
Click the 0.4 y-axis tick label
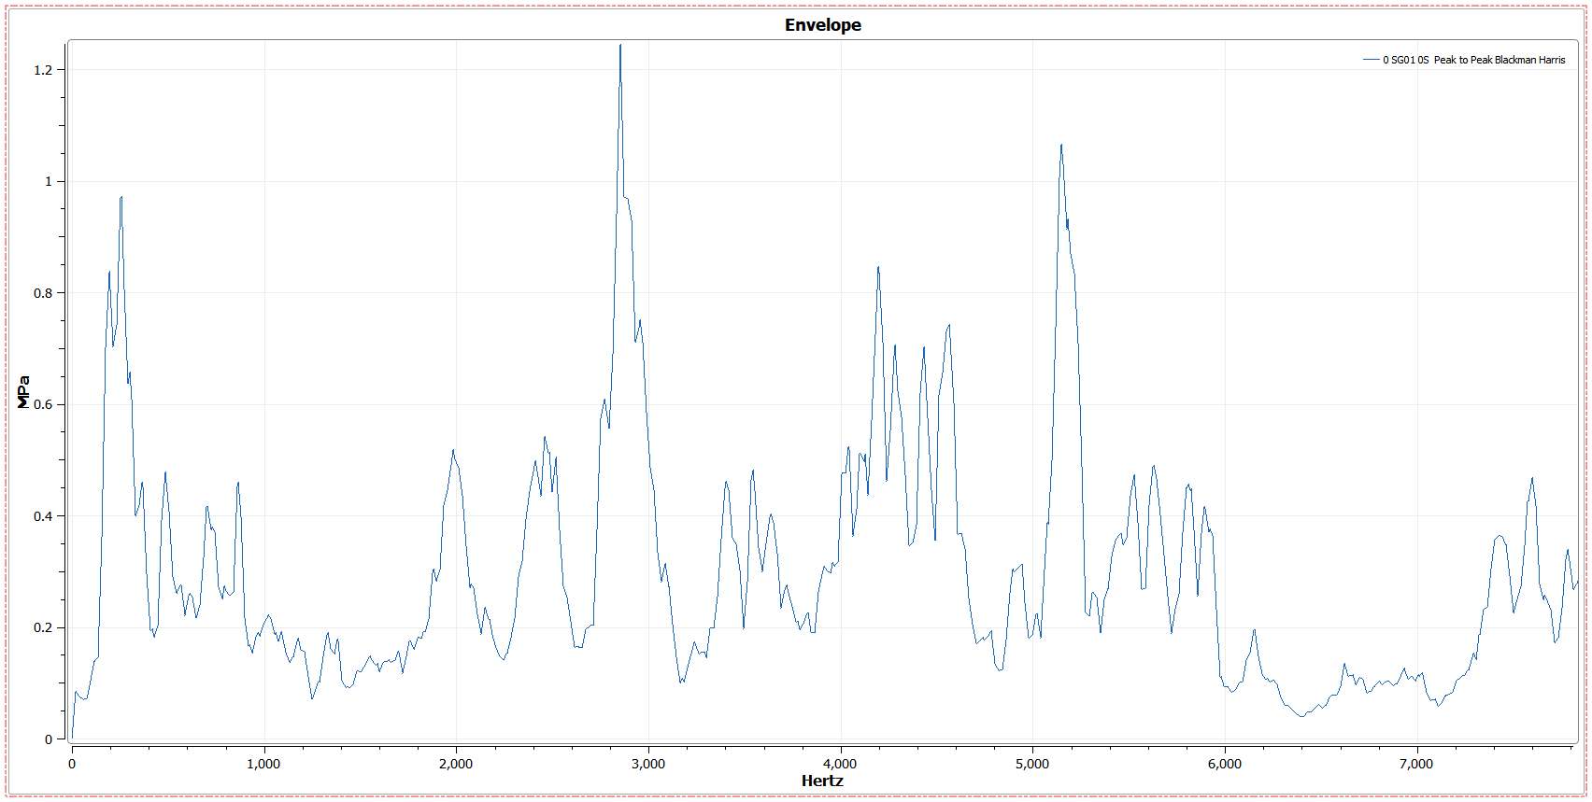pos(43,516)
